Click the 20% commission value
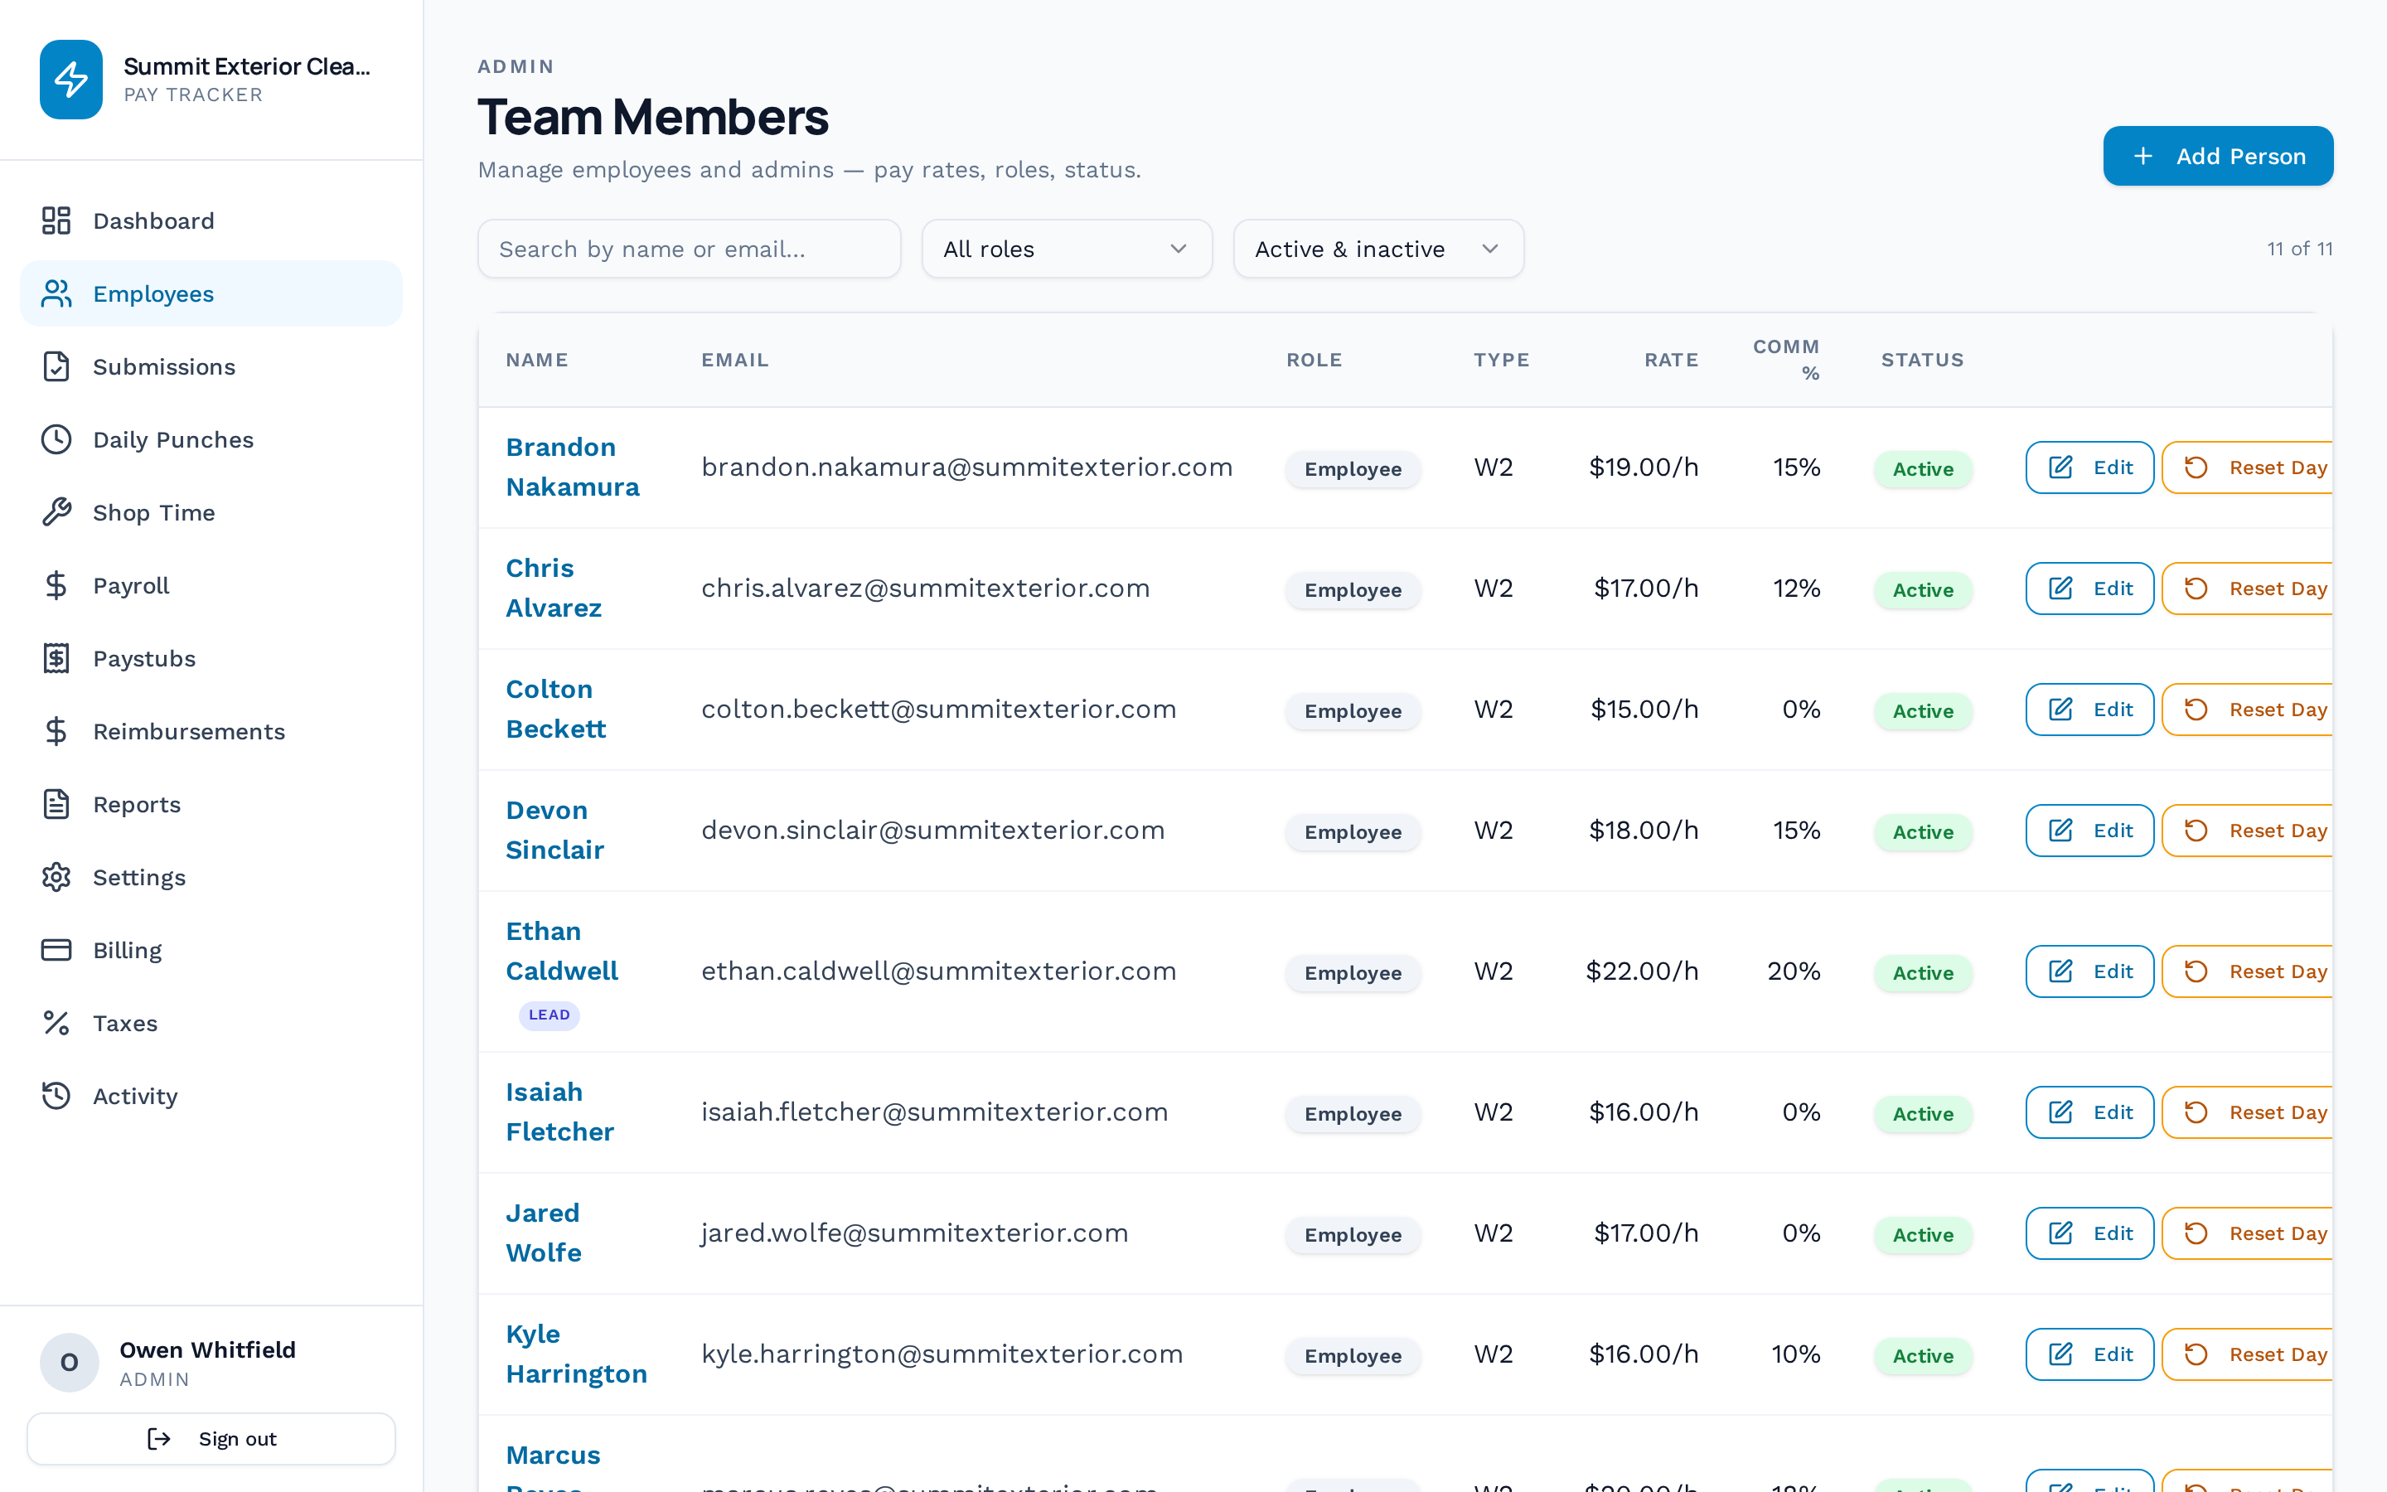This screenshot has width=2387, height=1492. pos(1794,971)
